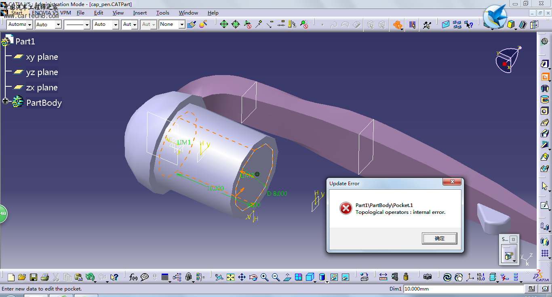The height and width of the screenshot is (297, 552).
Task: Select the Fit All In icon
Action: [x=230, y=277]
